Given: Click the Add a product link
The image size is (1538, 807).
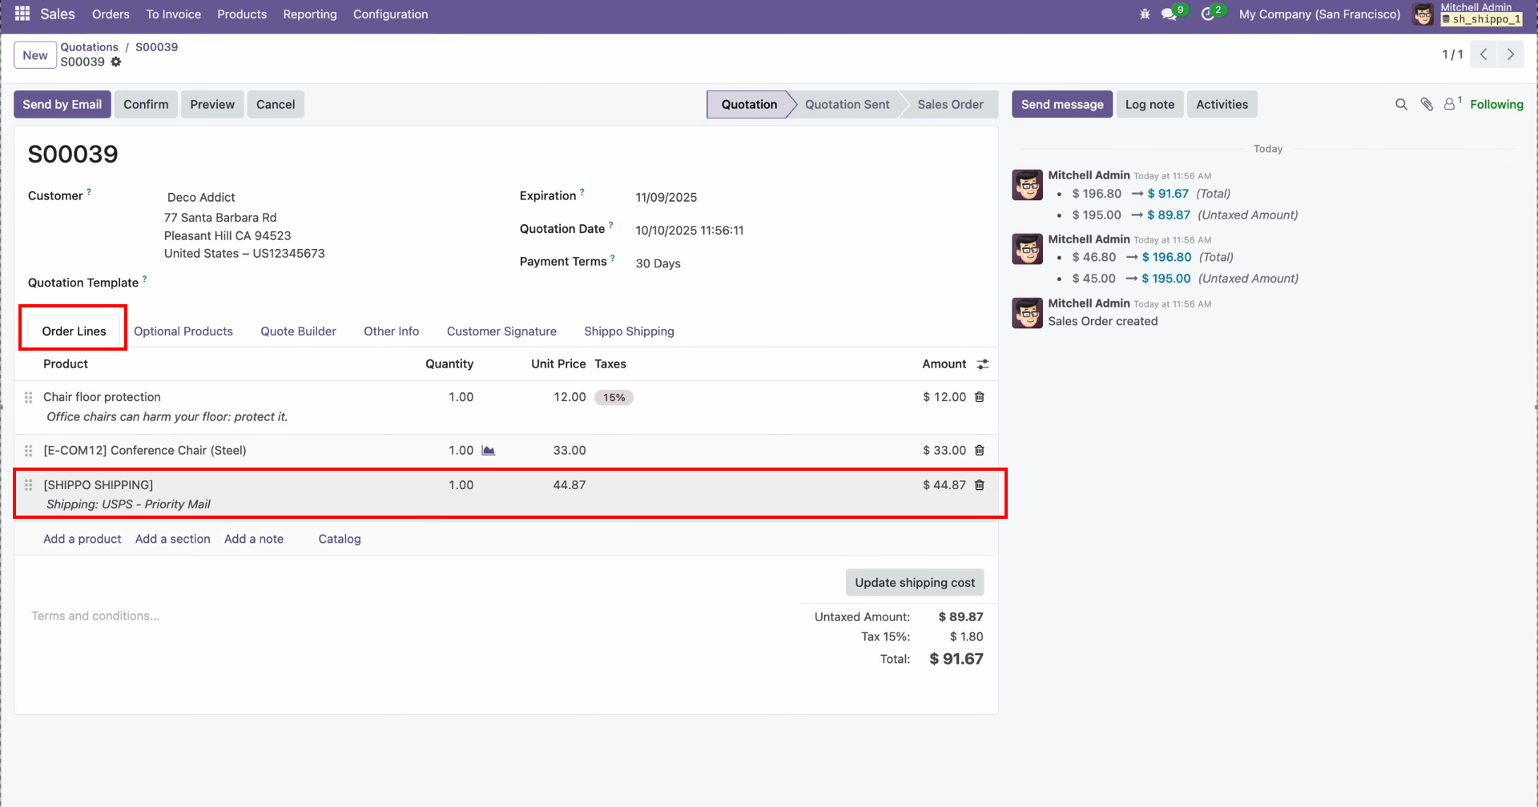Looking at the screenshot, I should [83, 539].
